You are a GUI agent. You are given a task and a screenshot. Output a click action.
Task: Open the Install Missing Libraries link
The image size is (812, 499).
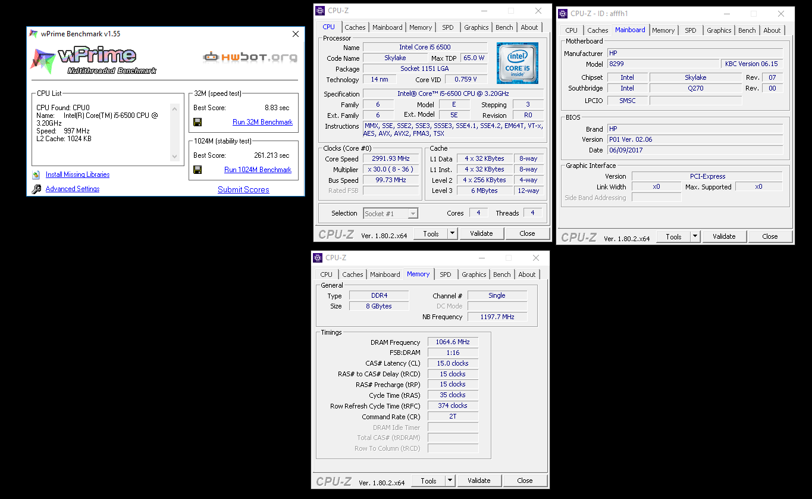78,174
